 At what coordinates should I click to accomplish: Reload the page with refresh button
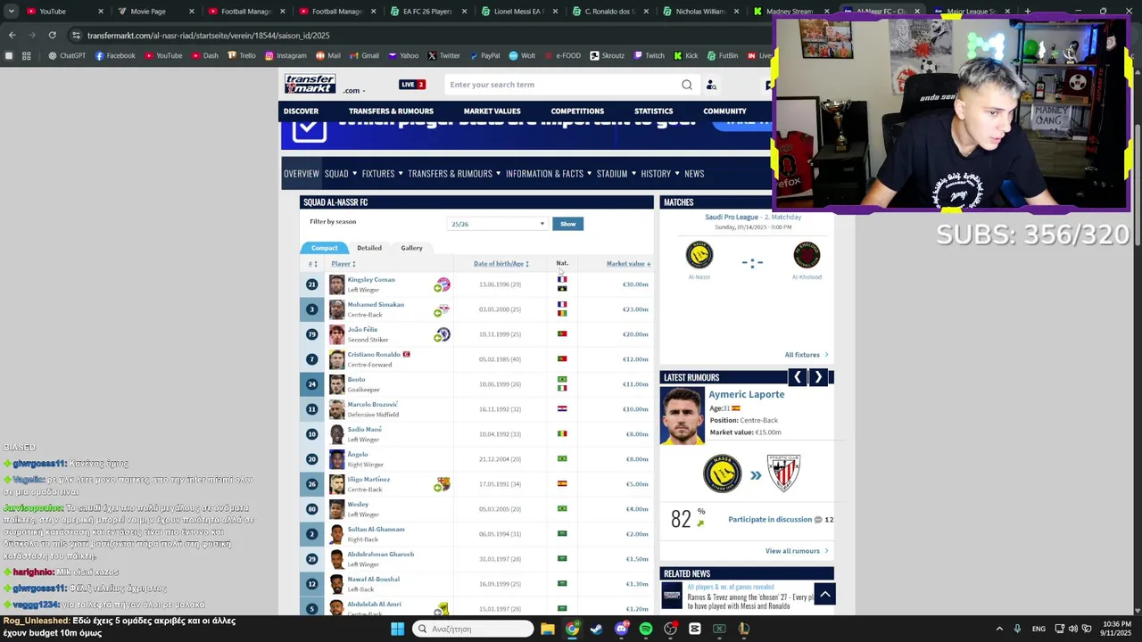(52, 35)
